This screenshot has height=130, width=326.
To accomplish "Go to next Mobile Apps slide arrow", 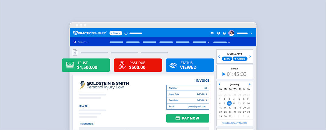I will [250, 57].
